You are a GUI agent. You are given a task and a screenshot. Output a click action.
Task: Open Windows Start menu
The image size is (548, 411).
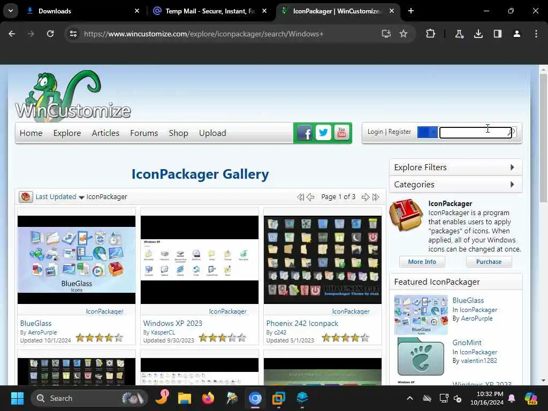pyautogui.click(x=17, y=398)
